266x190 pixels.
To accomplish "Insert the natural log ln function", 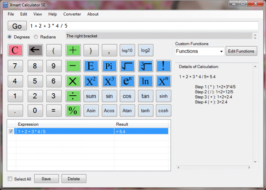I will (146, 81).
